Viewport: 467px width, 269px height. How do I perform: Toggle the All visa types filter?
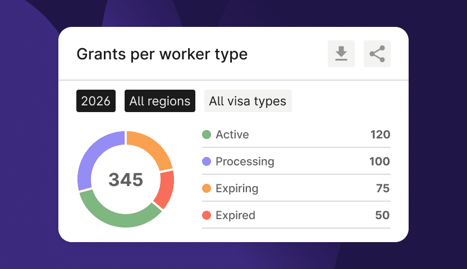248,101
